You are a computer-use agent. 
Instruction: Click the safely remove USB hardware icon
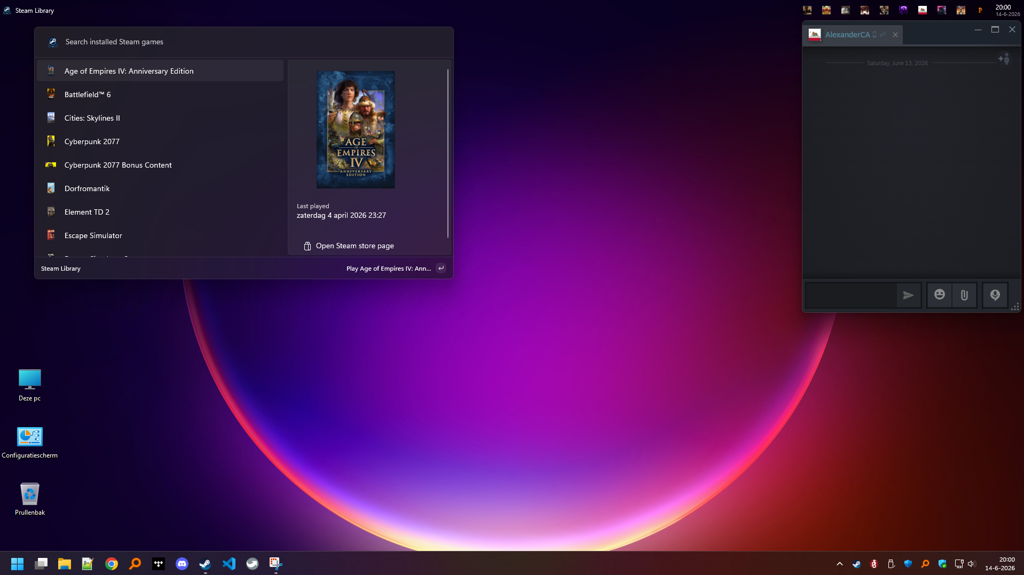click(891, 564)
